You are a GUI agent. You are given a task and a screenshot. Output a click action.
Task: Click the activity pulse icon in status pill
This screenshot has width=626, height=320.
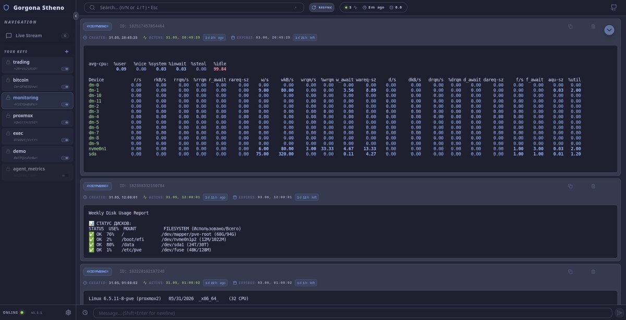coord(356,8)
